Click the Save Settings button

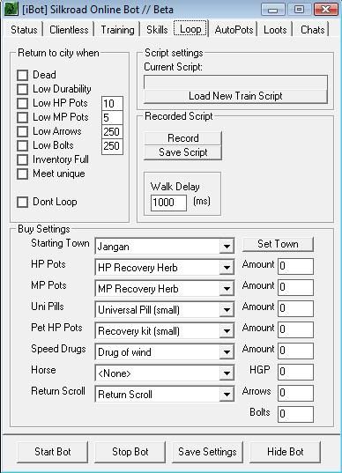point(207,452)
